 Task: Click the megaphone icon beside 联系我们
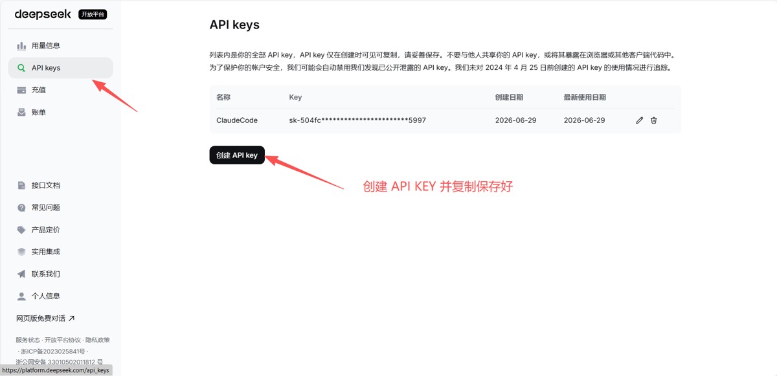[x=21, y=274]
